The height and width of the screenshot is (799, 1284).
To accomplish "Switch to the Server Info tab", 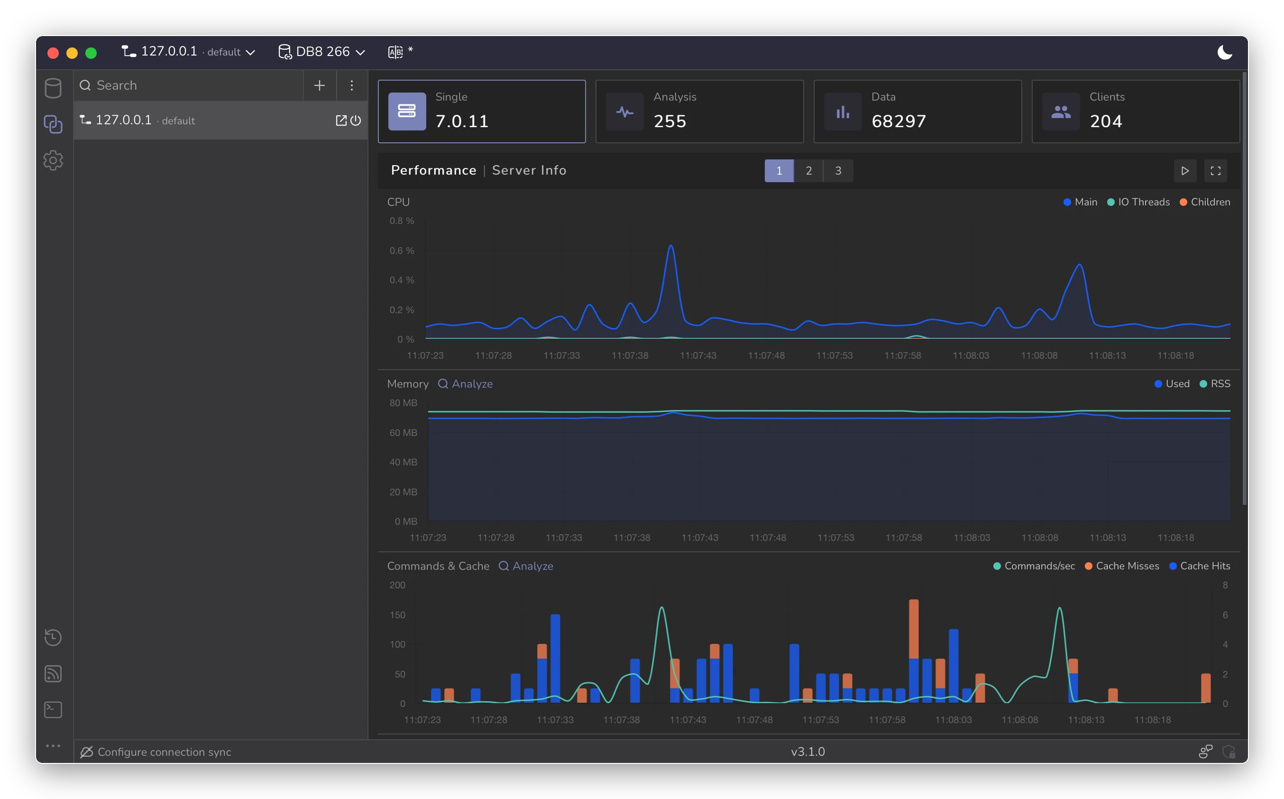I will [x=529, y=170].
